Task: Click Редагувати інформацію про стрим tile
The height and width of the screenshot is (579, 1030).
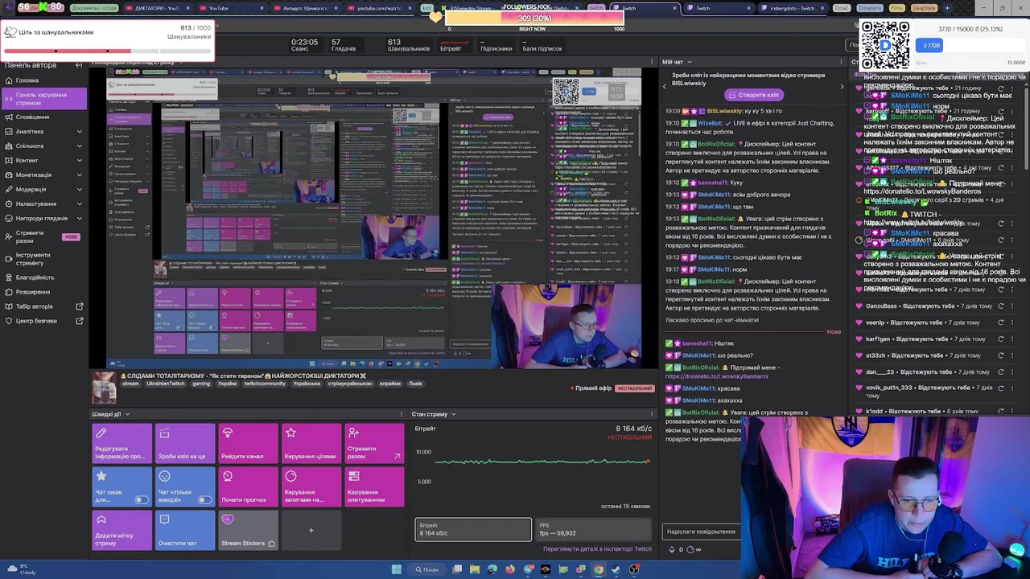Action: (122, 445)
